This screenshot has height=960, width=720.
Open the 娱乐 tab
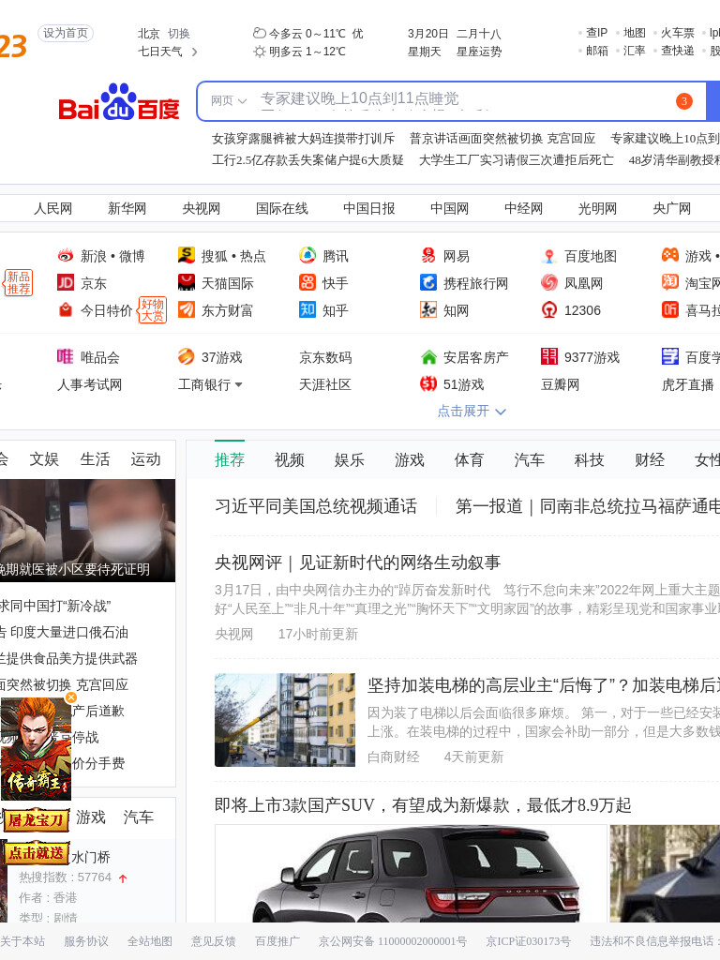pos(350,459)
